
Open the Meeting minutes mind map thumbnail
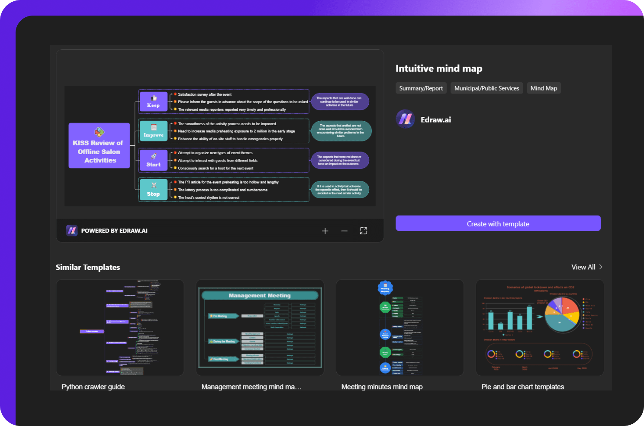coord(400,328)
